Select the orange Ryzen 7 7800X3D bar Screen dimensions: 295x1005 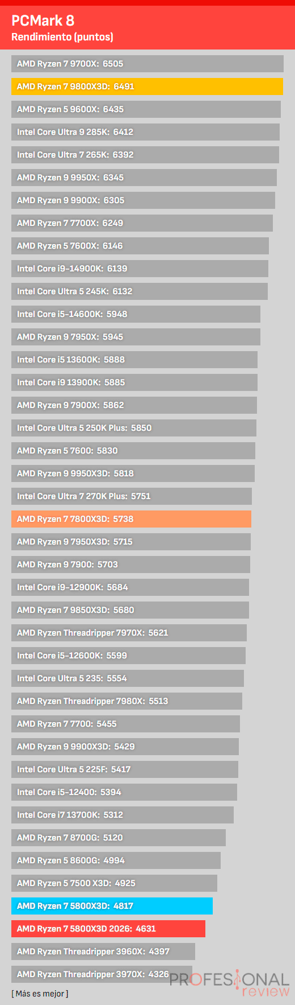click(131, 519)
